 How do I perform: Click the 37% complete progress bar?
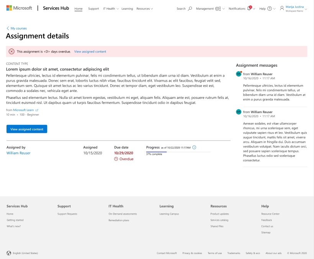click(x=178, y=152)
